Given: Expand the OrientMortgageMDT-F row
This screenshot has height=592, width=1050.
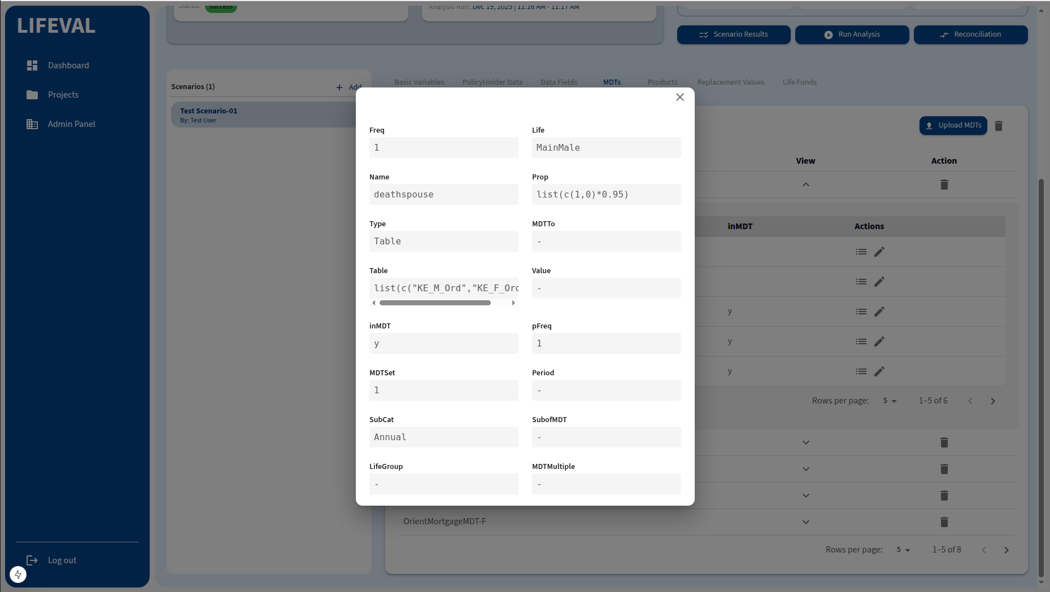Looking at the screenshot, I should 805,522.
